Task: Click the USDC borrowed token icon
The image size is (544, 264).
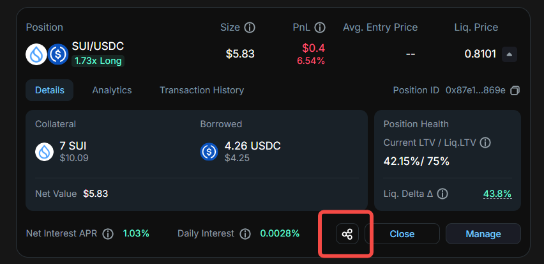Action: 209,151
